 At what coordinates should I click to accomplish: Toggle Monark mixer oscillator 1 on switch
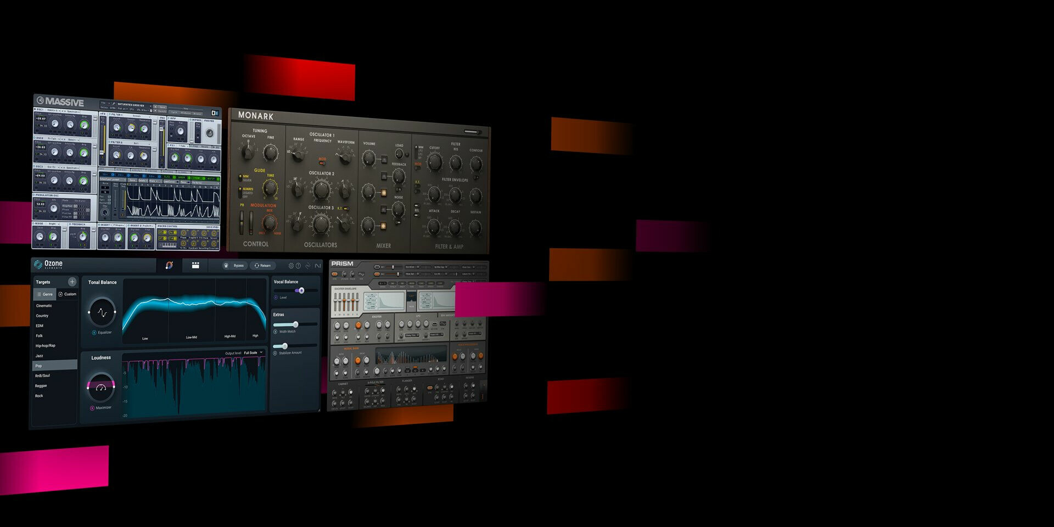384,159
